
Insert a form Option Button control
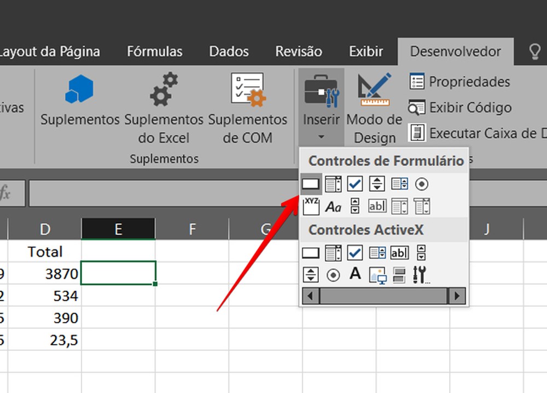click(421, 184)
